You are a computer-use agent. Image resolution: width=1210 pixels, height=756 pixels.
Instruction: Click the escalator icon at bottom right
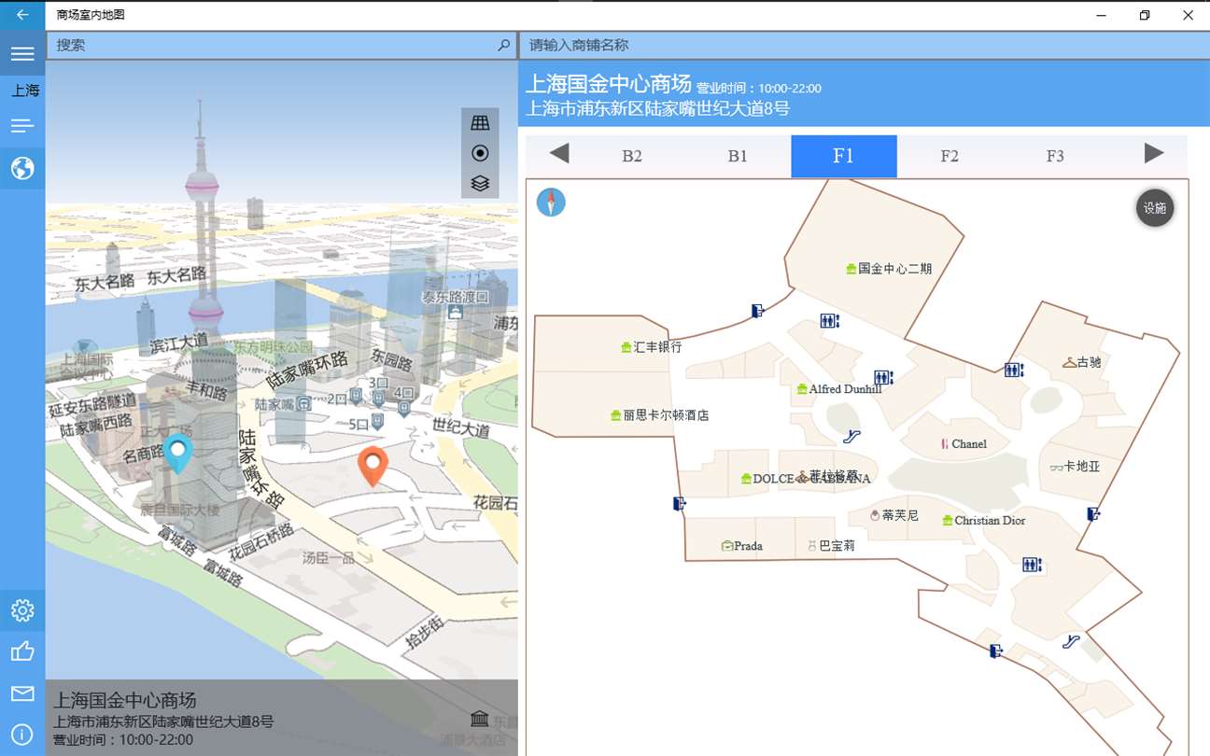[1071, 641]
